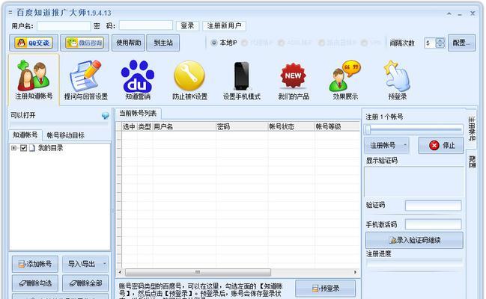
Task: Click 删除全部 to delete all accounts
Action: (x=85, y=283)
